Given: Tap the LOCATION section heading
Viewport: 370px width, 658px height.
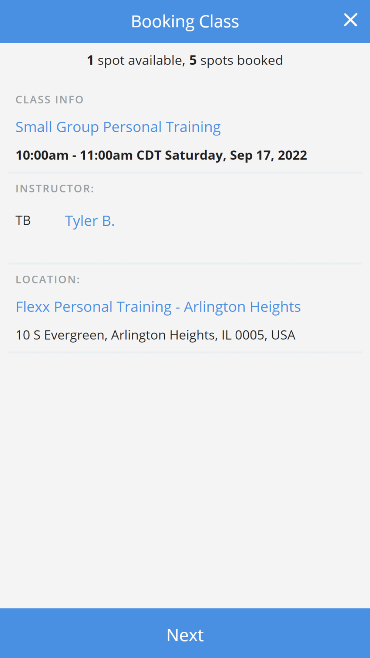Looking at the screenshot, I should [x=48, y=279].
